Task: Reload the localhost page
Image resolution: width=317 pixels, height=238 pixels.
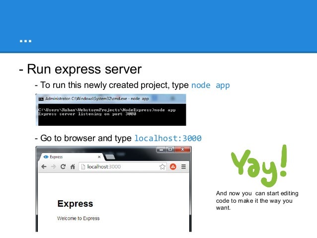Action: pos(63,166)
